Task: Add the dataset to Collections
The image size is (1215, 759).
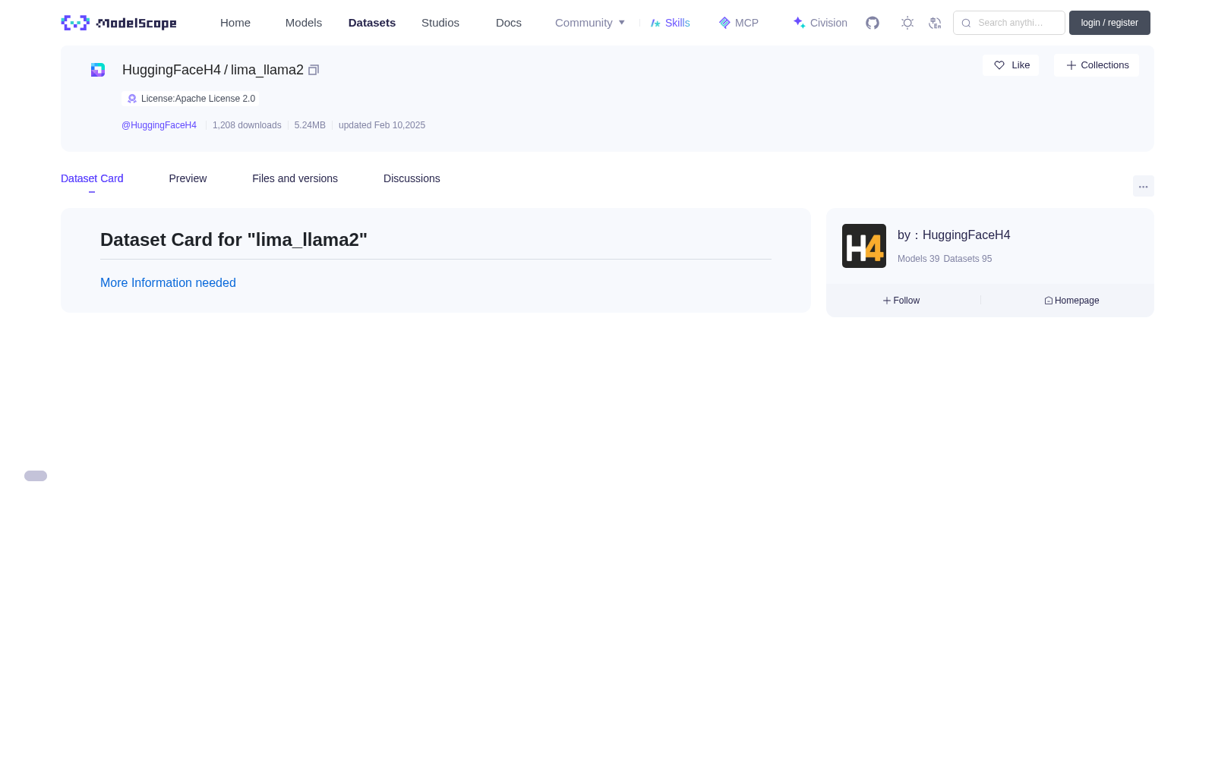Action: pos(1097,65)
